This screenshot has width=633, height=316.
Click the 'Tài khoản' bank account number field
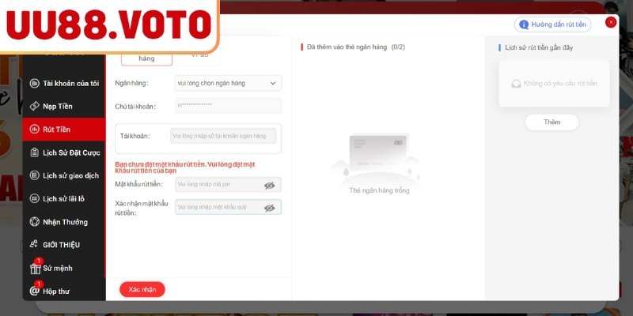click(x=223, y=136)
